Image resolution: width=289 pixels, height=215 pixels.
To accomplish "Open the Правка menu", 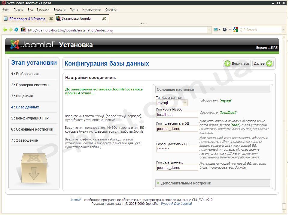I will click(18, 10).
